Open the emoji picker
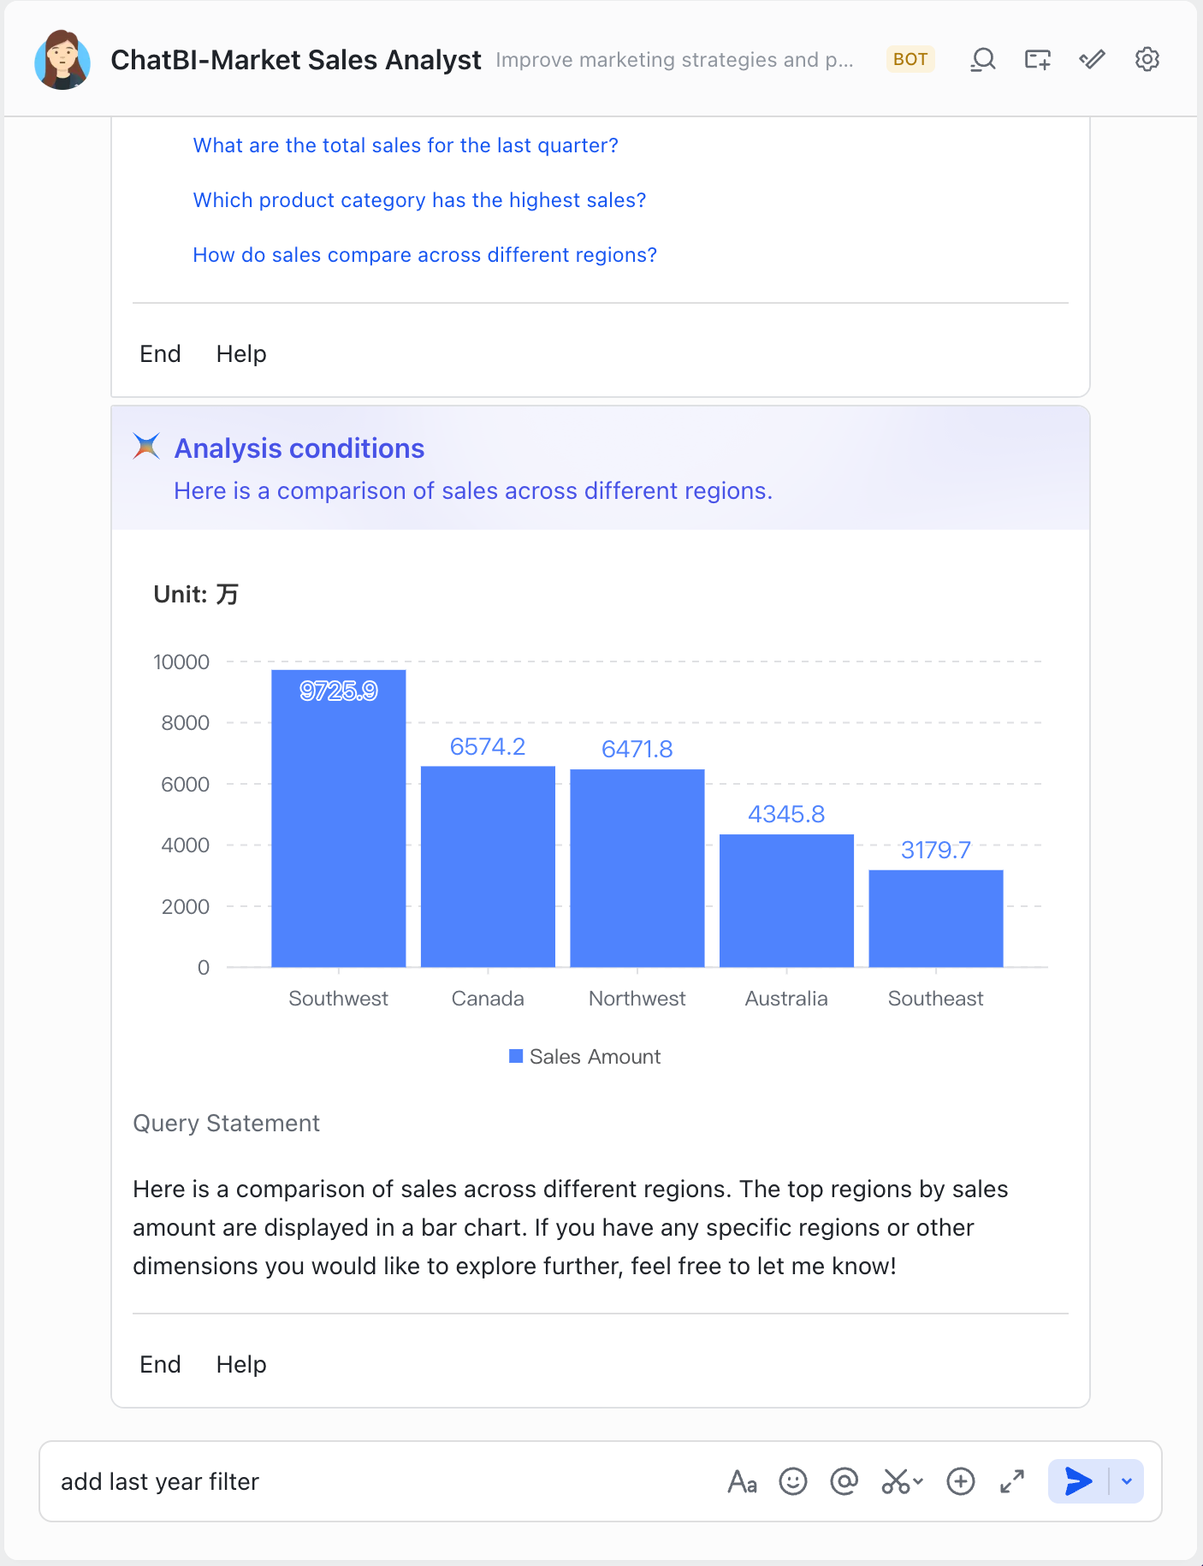The image size is (1203, 1566). [x=792, y=1481]
